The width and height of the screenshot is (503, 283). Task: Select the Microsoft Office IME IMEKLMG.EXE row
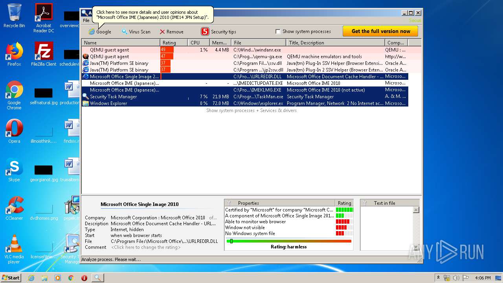coord(245,90)
